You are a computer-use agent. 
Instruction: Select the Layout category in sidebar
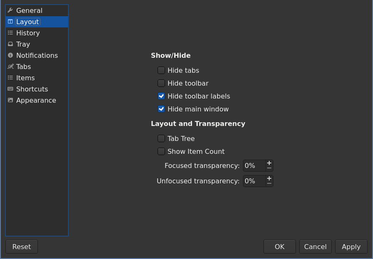(x=28, y=22)
